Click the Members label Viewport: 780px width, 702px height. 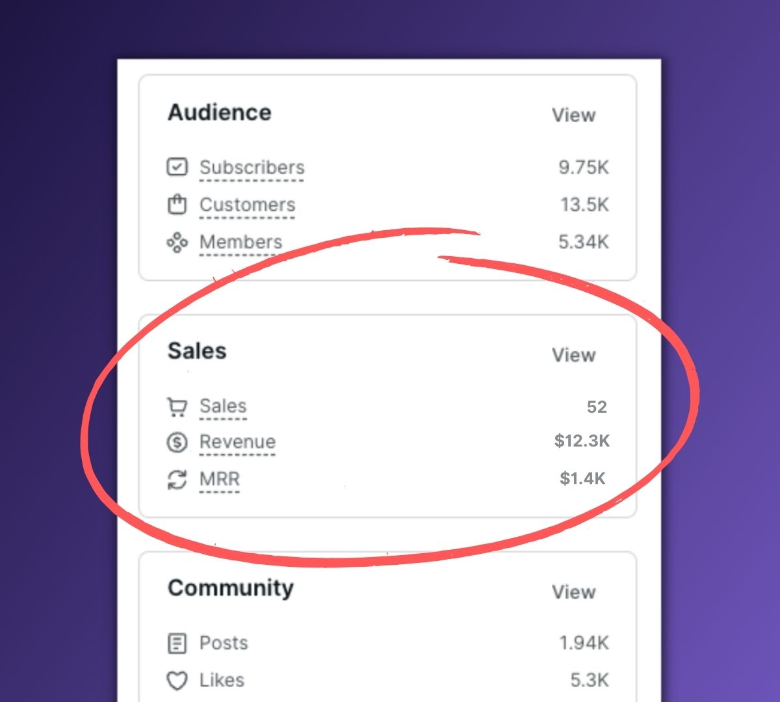pos(240,242)
